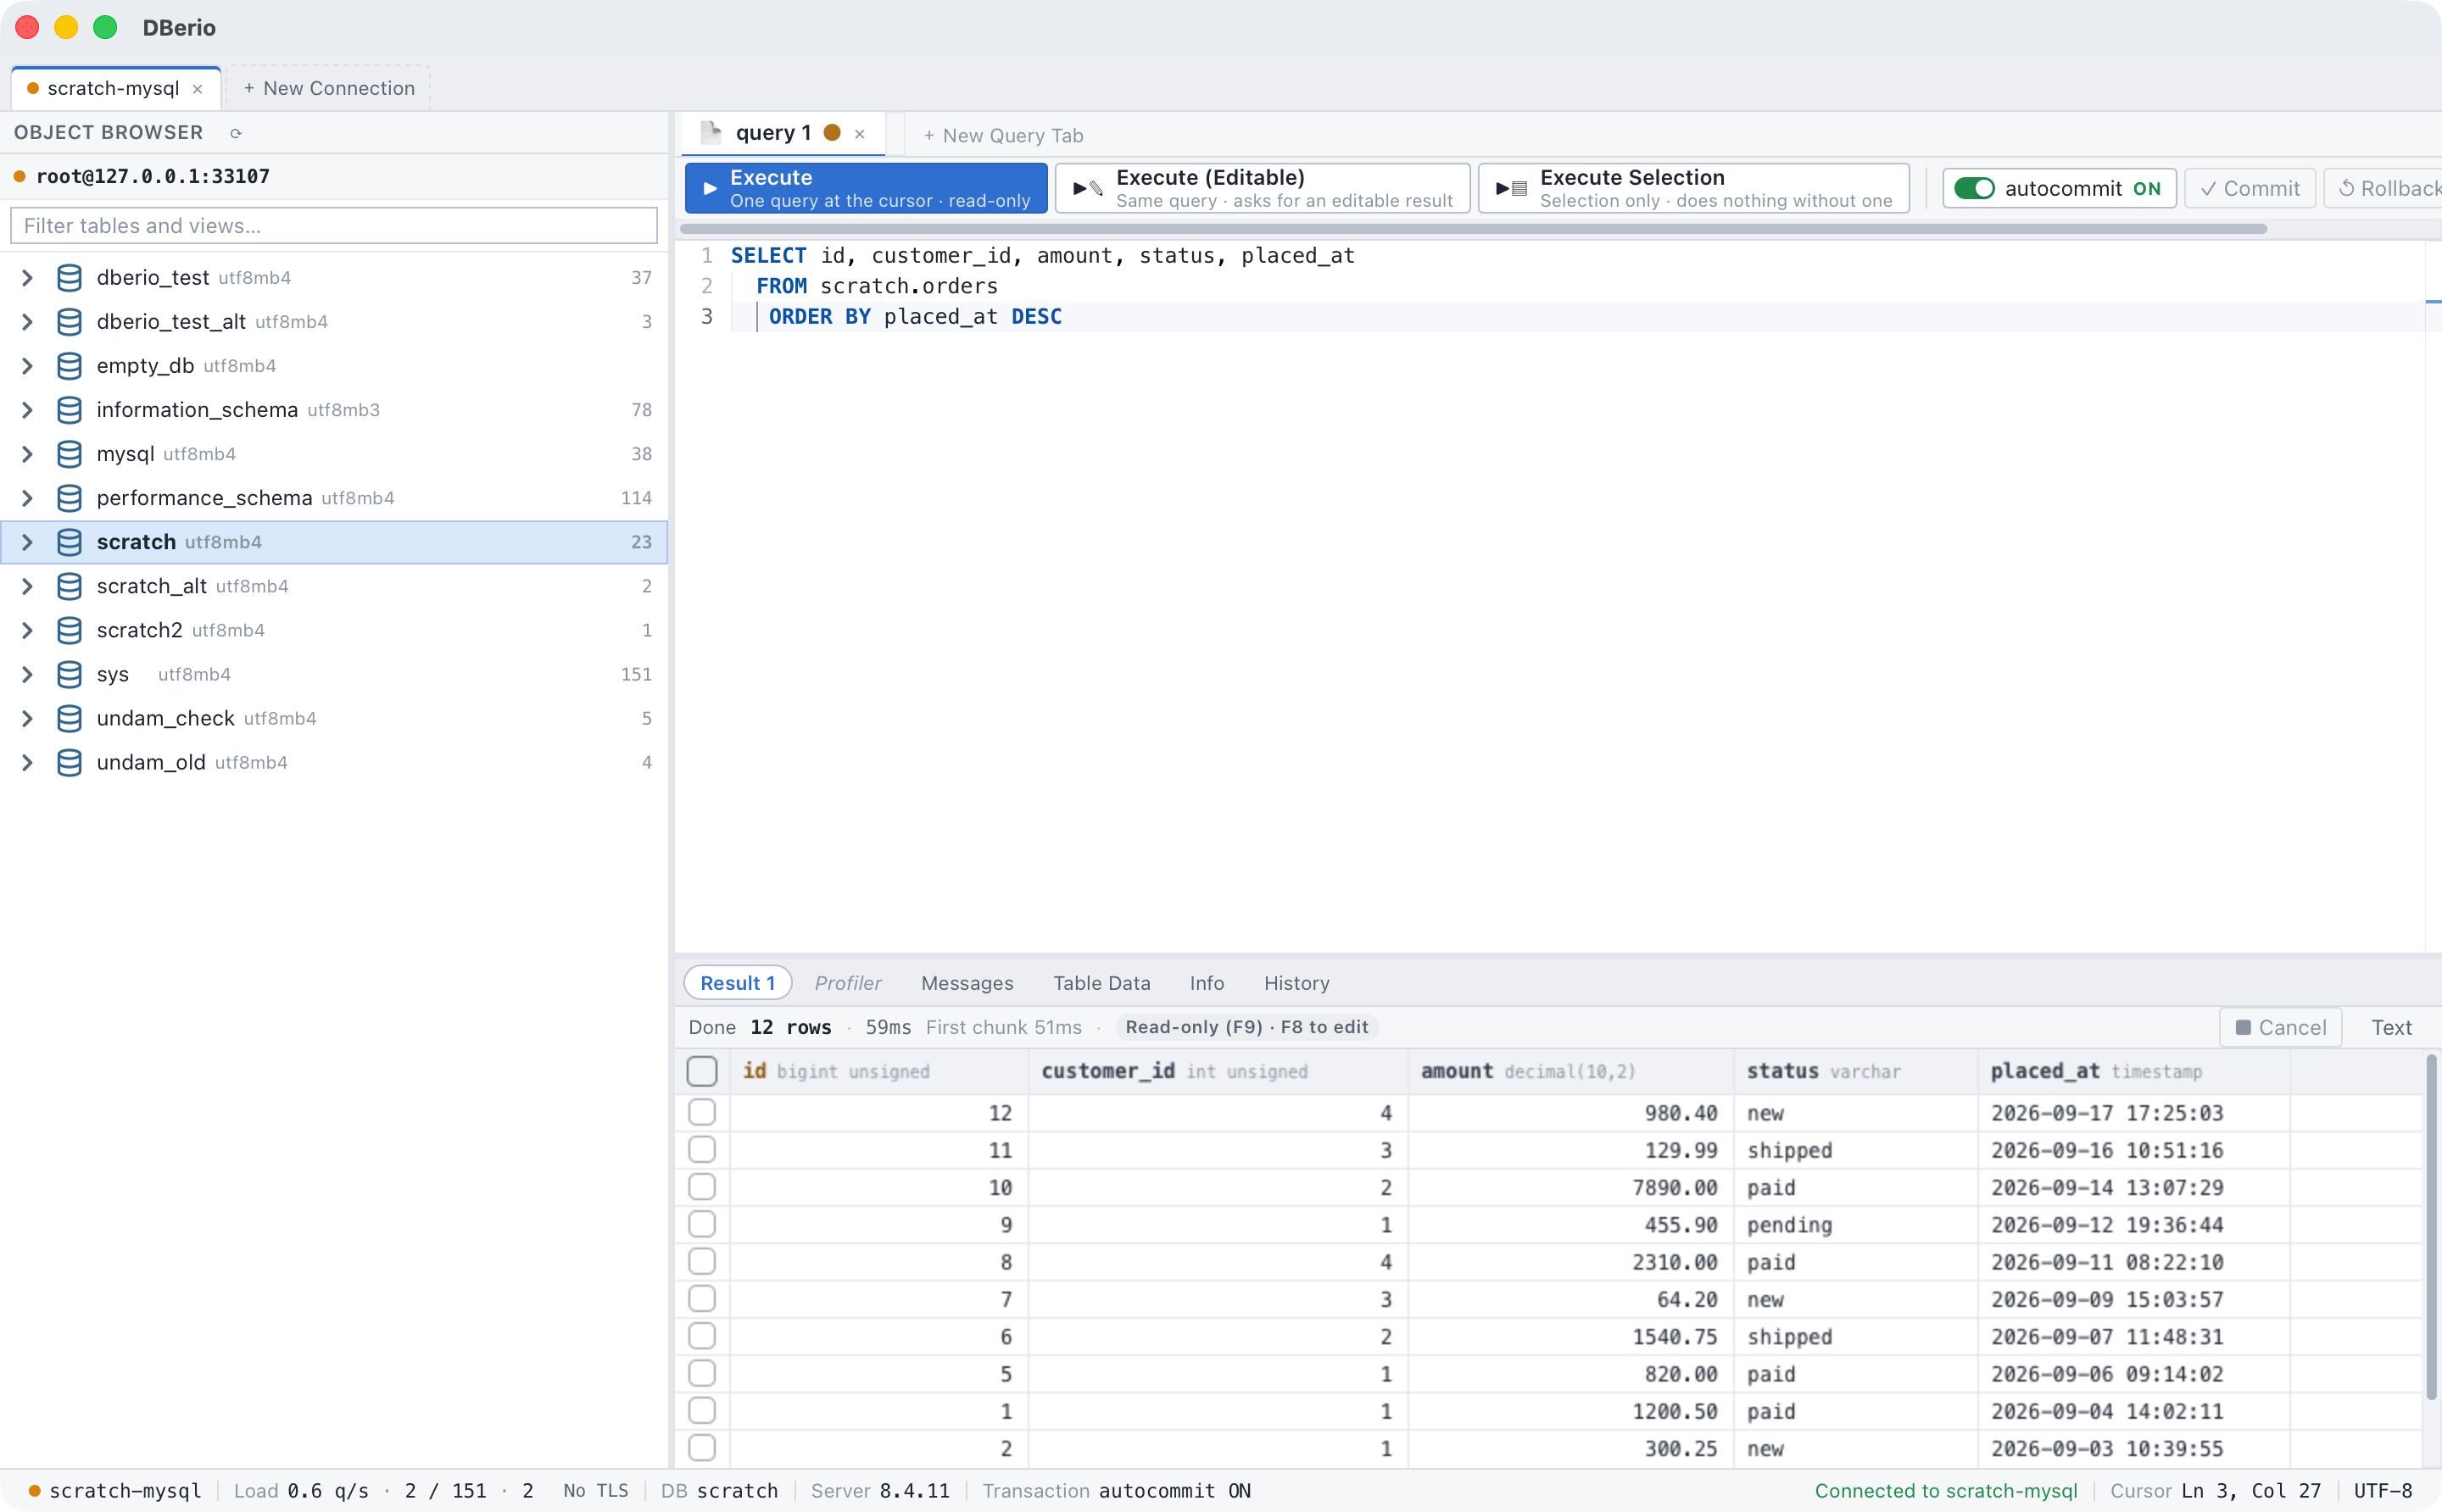2442x1512 pixels.
Task: Expand the undam_check database node
Action: pyautogui.click(x=27, y=718)
